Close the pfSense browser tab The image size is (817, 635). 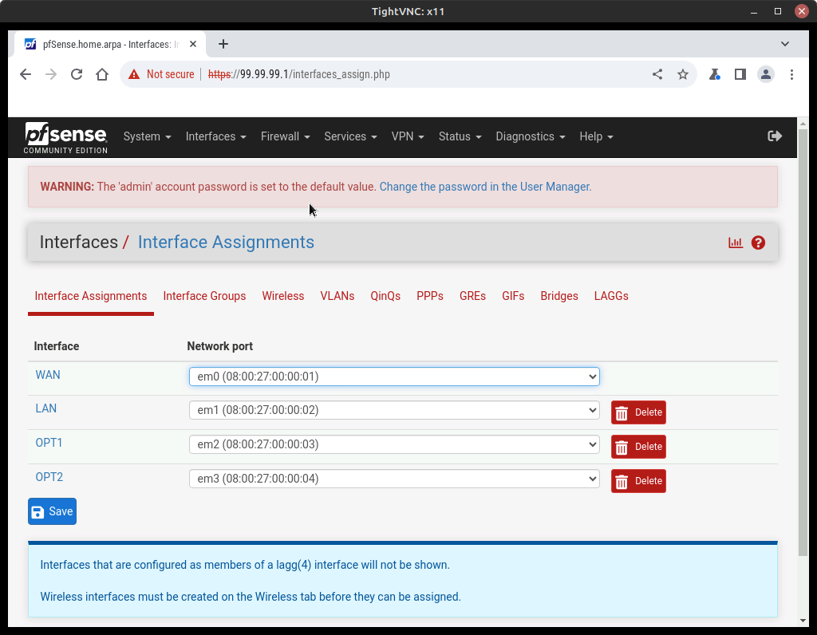193,45
